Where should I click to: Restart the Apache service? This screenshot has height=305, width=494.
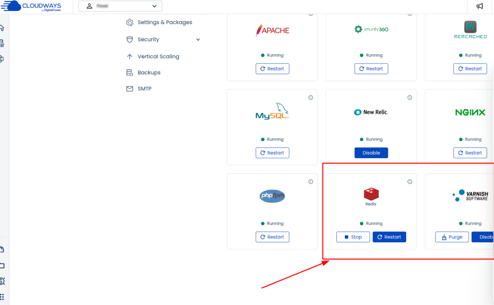tap(272, 69)
